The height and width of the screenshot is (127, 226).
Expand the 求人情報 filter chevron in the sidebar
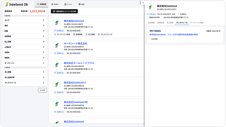[44, 72]
